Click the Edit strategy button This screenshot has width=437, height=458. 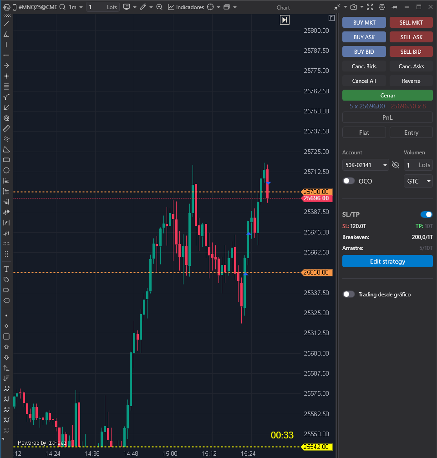[x=387, y=261]
